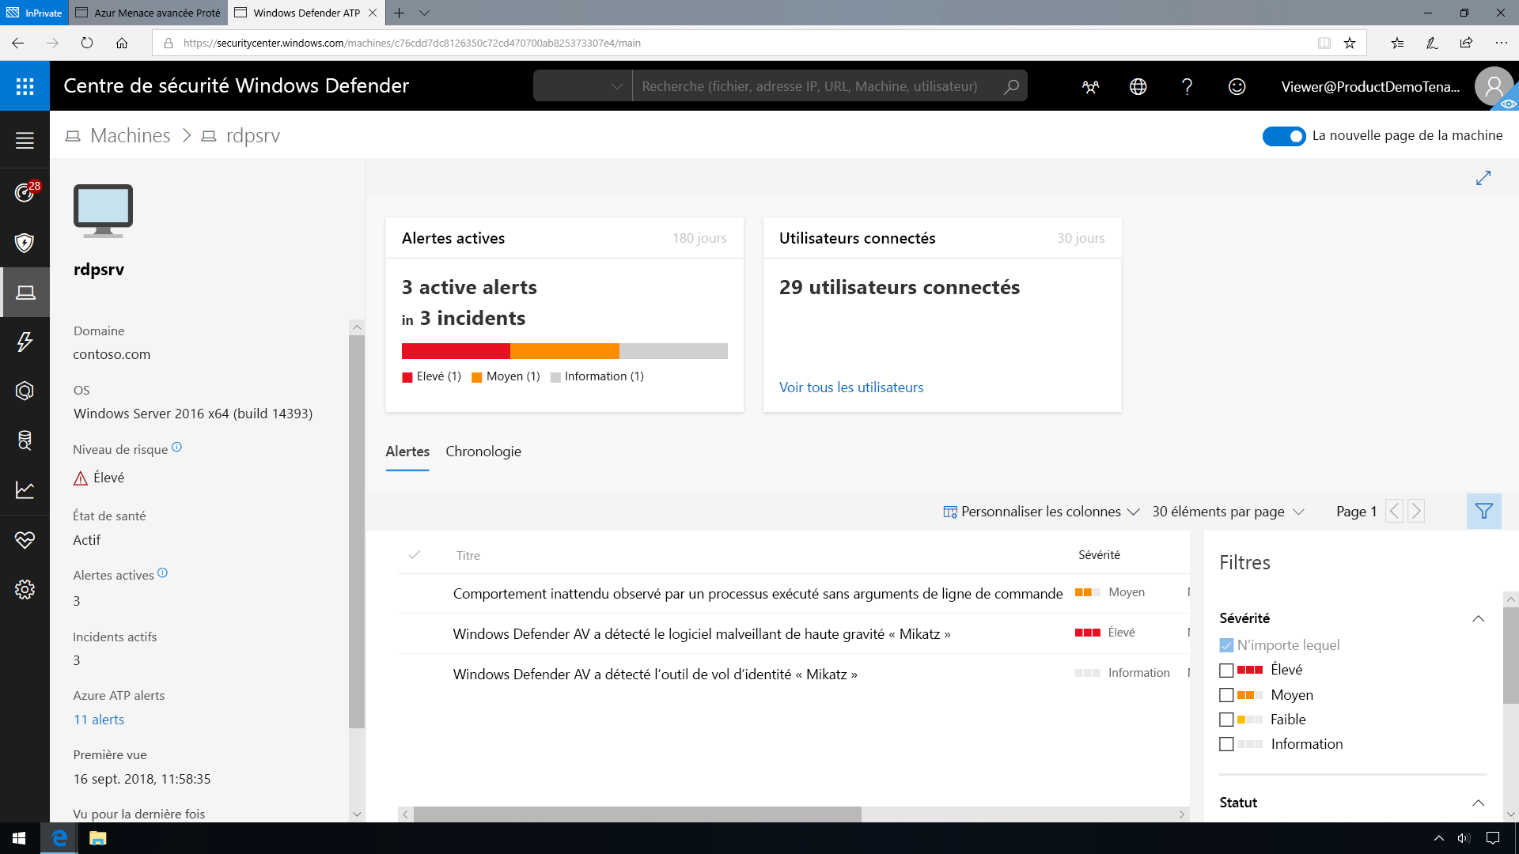Click the search magnifier icon
The width and height of the screenshot is (1519, 854).
pos(1011,86)
